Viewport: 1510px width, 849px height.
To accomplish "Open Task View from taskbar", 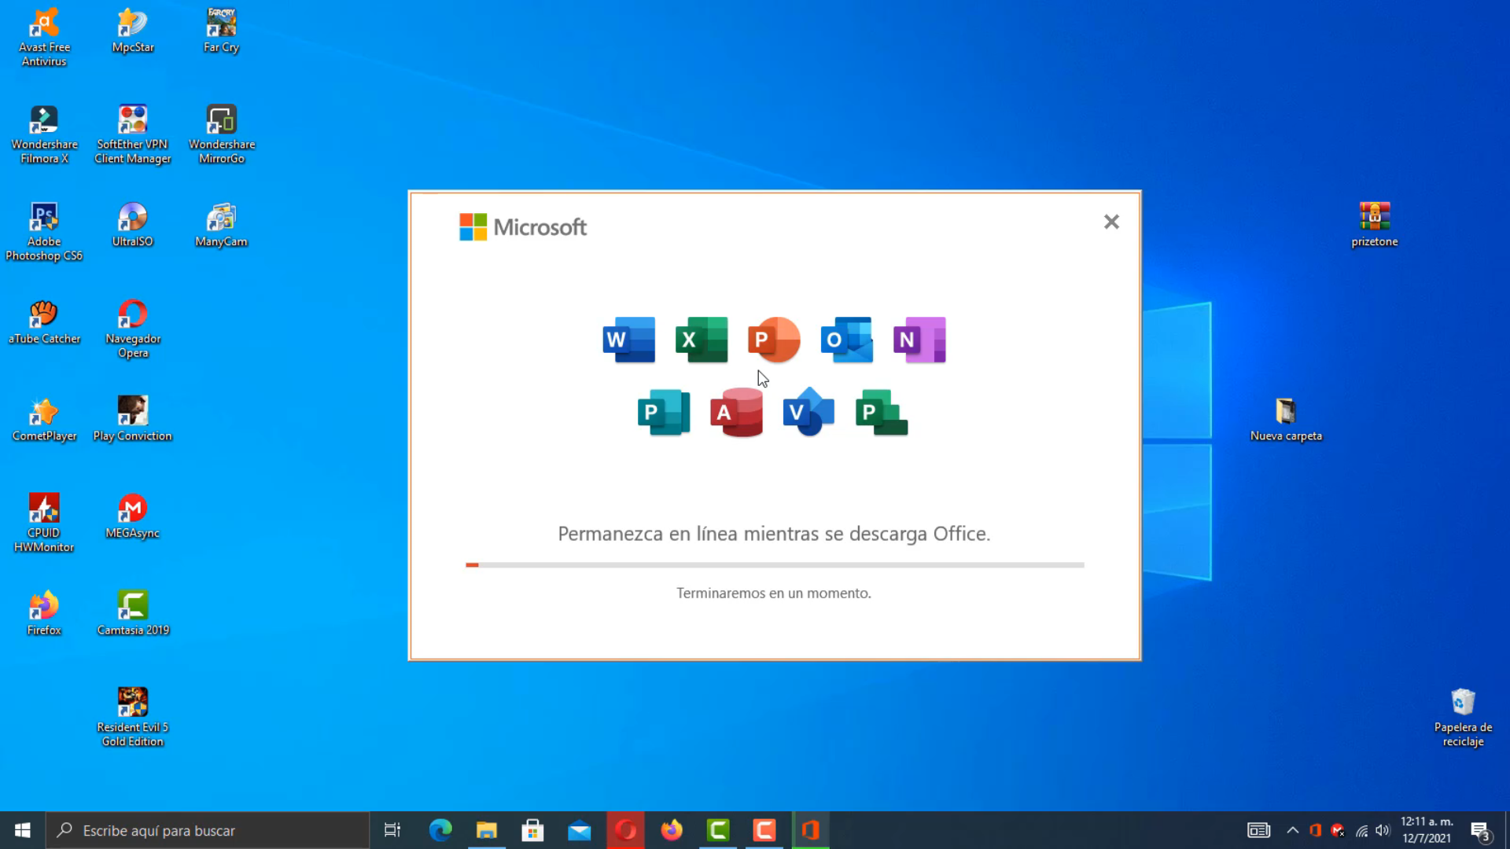I will click(x=392, y=830).
